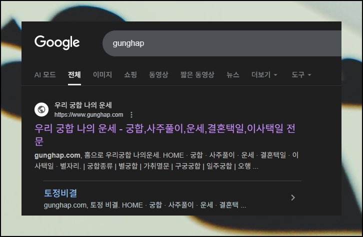Select the 전체 tab

coord(74,75)
